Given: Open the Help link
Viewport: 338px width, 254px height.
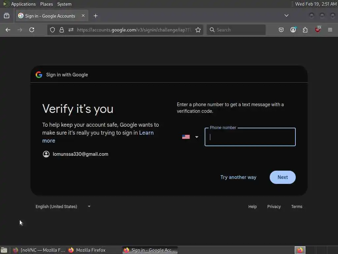Looking at the screenshot, I should click(253, 206).
